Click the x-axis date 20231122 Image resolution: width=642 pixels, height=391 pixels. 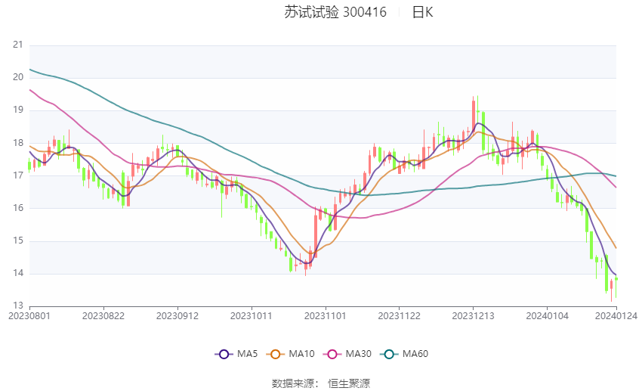pos(400,316)
